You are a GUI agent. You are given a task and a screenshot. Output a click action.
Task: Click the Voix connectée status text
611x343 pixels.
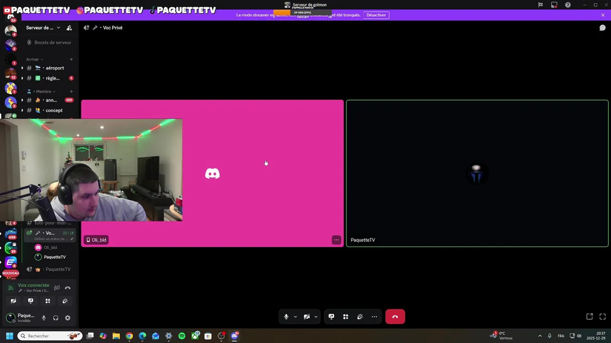33,285
